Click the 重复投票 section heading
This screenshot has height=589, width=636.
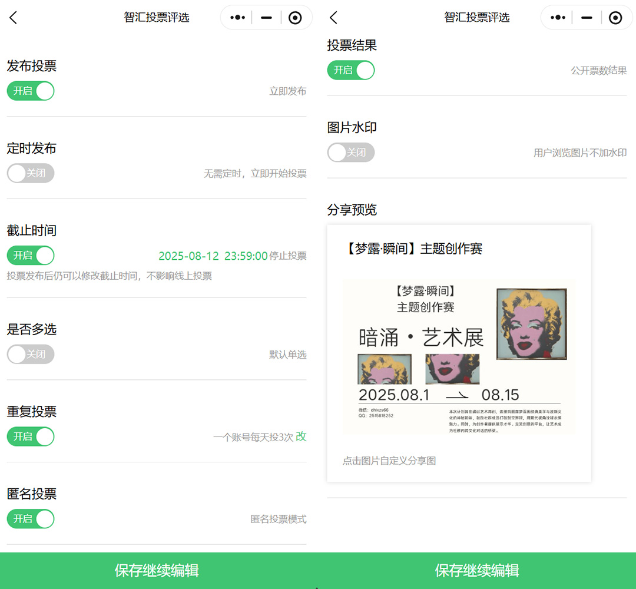32,411
